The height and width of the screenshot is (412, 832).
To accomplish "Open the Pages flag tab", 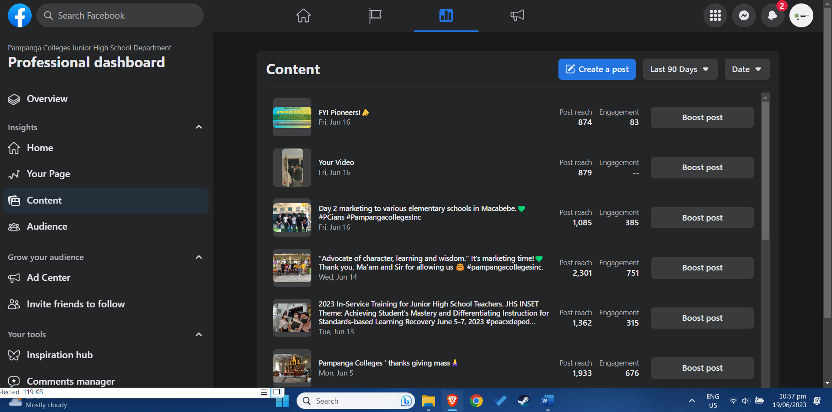I will tap(375, 16).
